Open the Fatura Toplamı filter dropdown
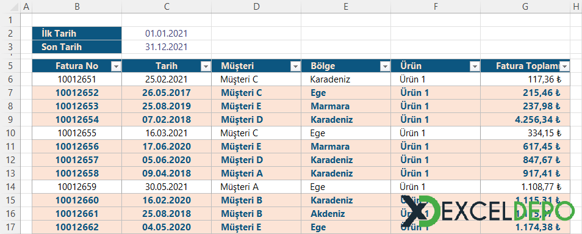The width and height of the screenshot is (582, 234). (x=564, y=67)
